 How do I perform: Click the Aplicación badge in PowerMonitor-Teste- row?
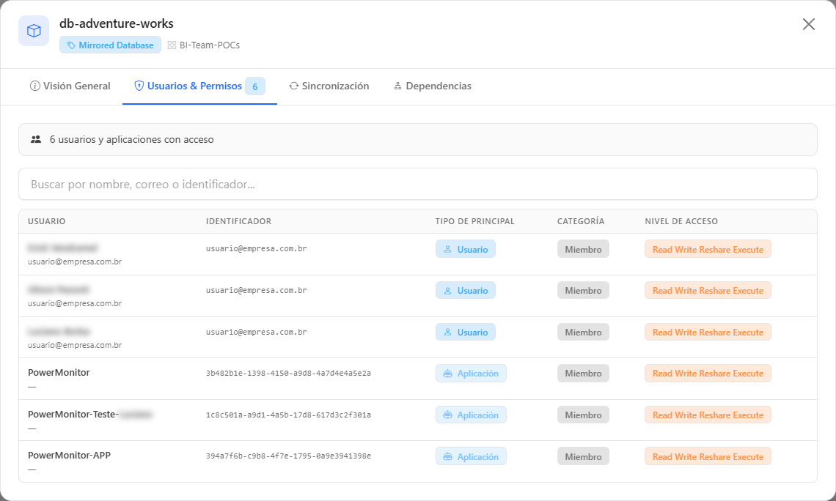471,415
